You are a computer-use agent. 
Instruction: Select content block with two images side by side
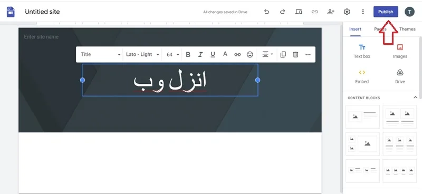pyautogui.click(x=400, y=117)
